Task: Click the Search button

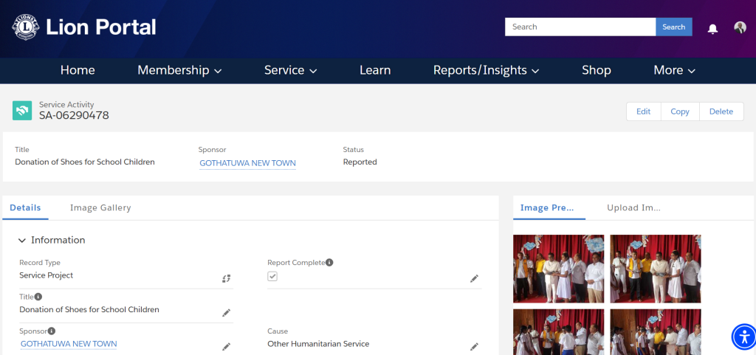Action: coord(673,27)
